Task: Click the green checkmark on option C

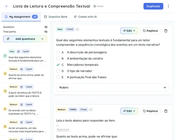Action: coord(58,65)
